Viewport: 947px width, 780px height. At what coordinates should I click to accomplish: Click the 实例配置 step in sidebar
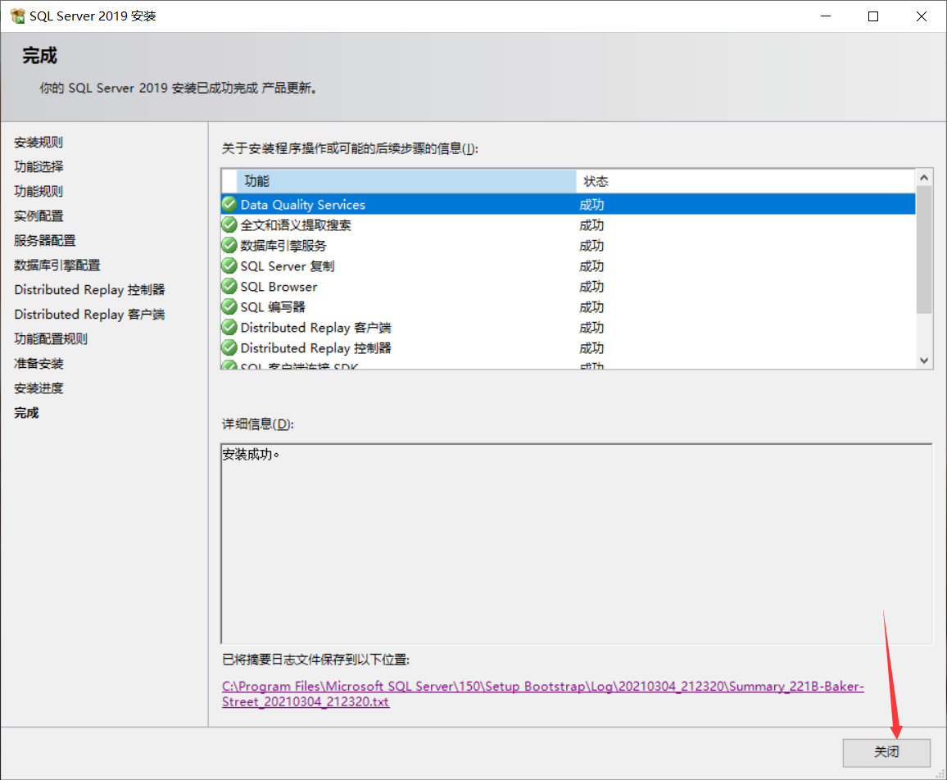point(39,215)
